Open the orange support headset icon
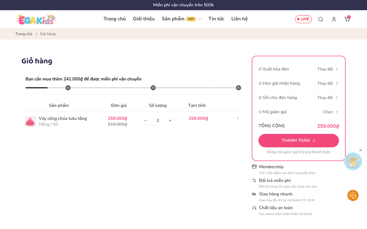Image resolution: width=367 pixels, height=229 pixels. pyautogui.click(x=353, y=195)
